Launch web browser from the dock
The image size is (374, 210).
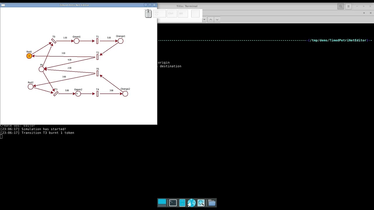191,203
